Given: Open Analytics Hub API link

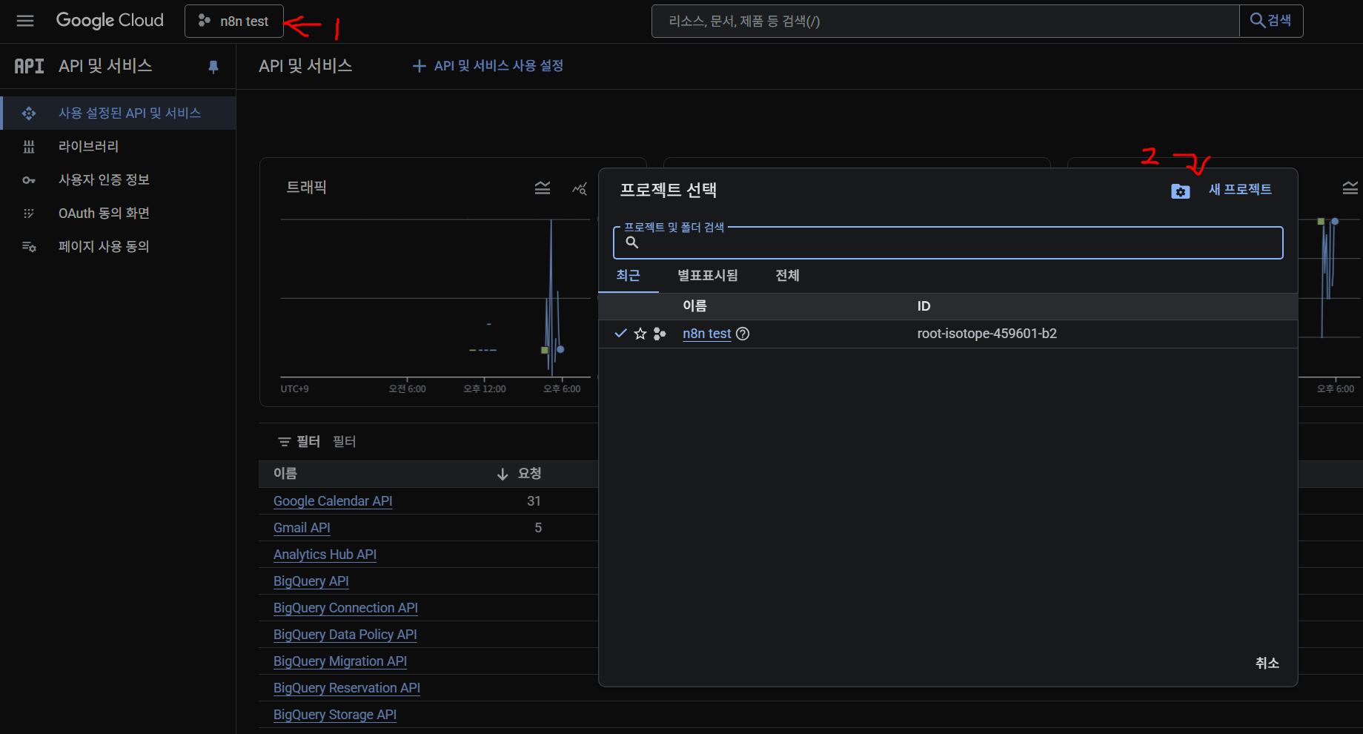Looking at the screenshot, I should pyautogui.click(x=325, y=555).
